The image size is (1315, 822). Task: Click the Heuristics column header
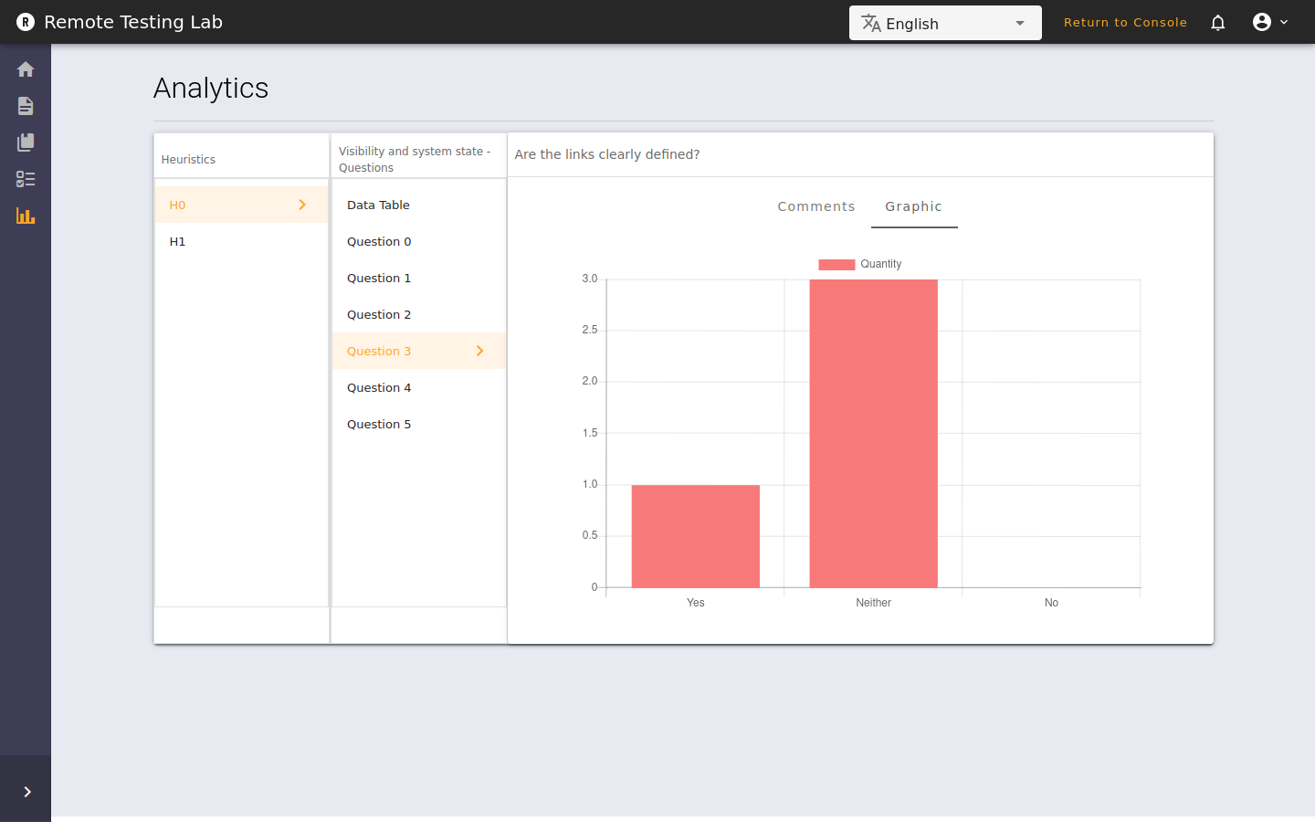coord(188,159)
